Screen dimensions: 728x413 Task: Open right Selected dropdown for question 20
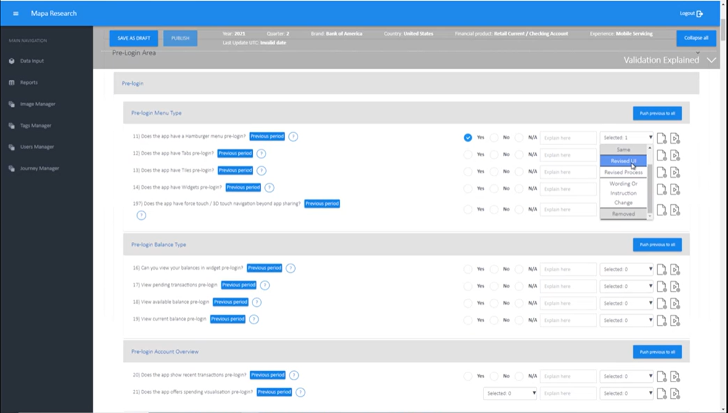click(626, 377)
